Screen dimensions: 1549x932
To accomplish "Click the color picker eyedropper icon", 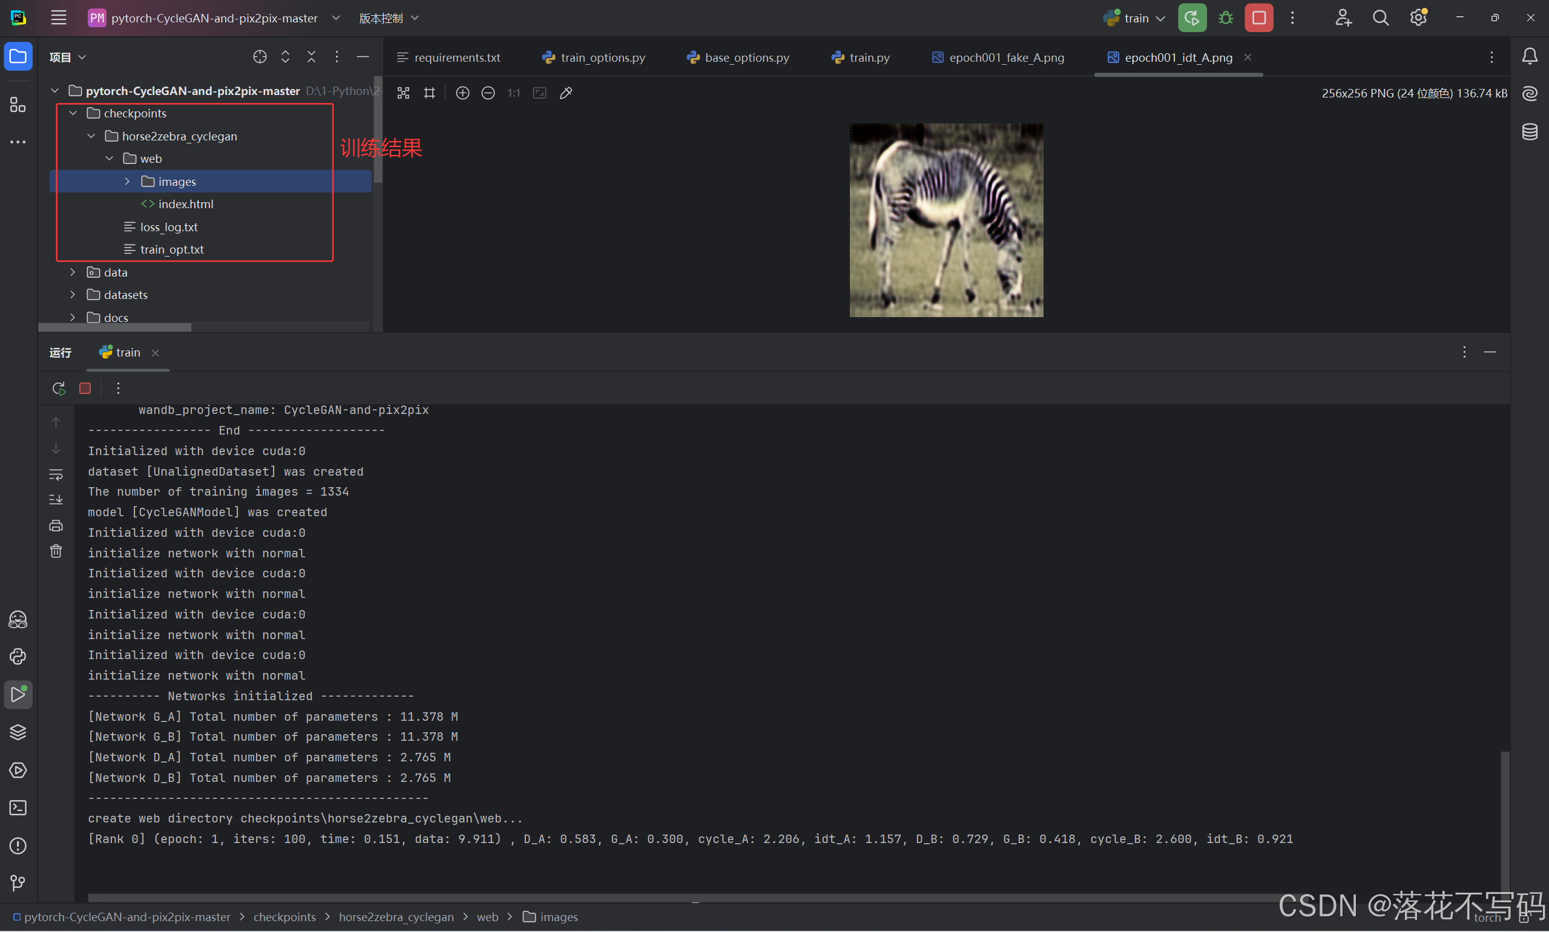I will click(565, 93).
